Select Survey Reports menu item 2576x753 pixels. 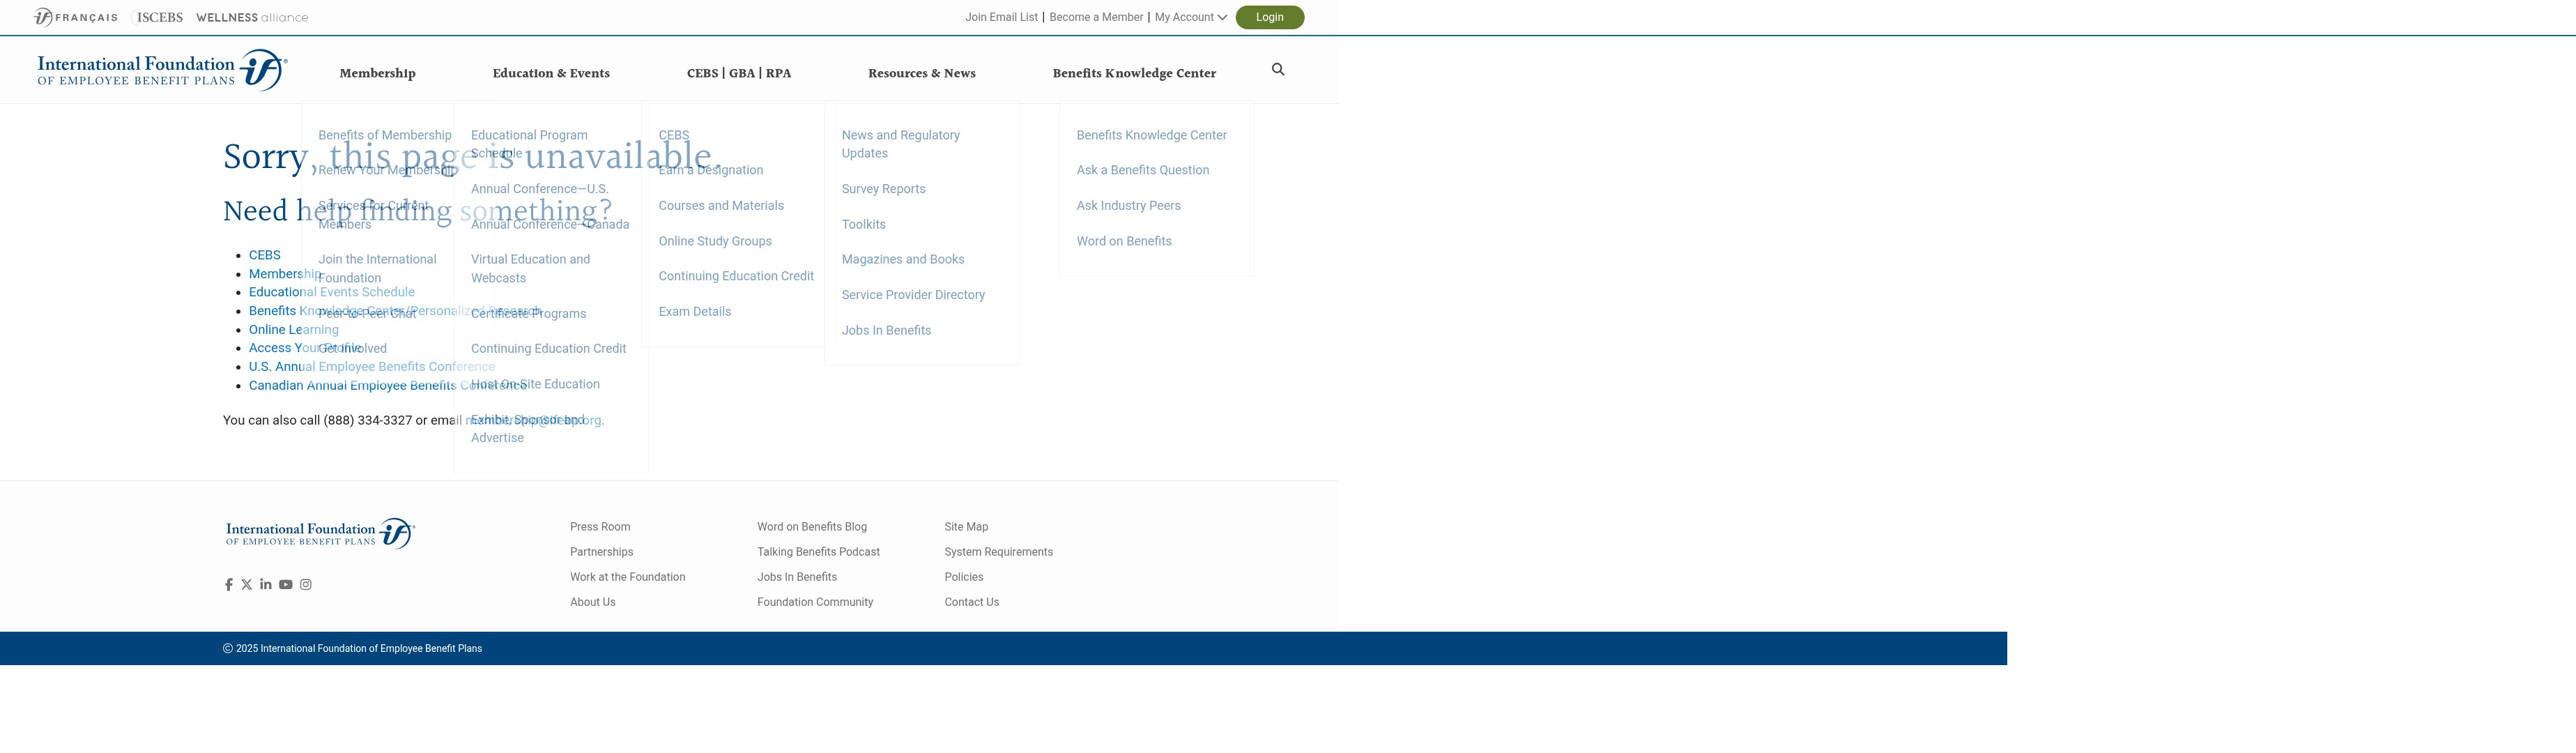pos(883,189)
